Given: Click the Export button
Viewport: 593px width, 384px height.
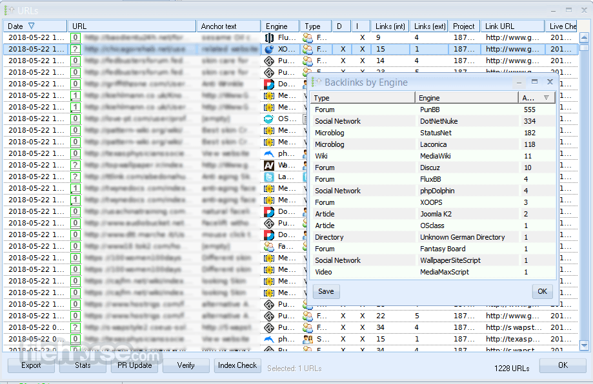Looking at the screenshot, I should (x=31, y=365).
